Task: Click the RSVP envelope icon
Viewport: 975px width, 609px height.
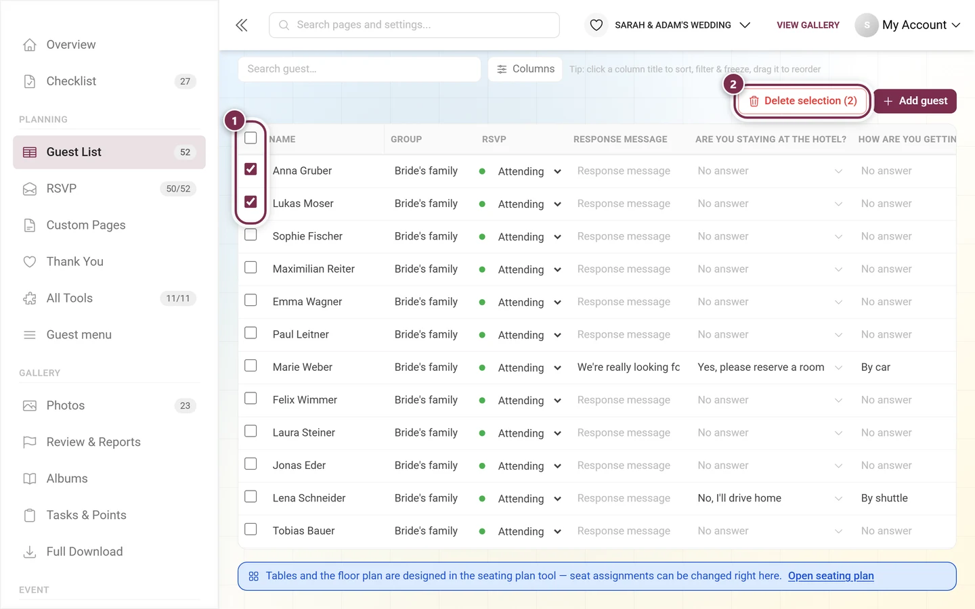Action: coord(30,189)
